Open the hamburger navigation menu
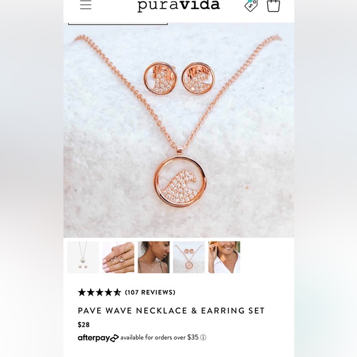Viewport: 357px width, 357px height. tap(86, 5)
